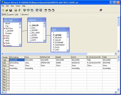Click the edit pencil toolbar icon
This screenshot has width=121, height=95.
[x=46, y=10]
